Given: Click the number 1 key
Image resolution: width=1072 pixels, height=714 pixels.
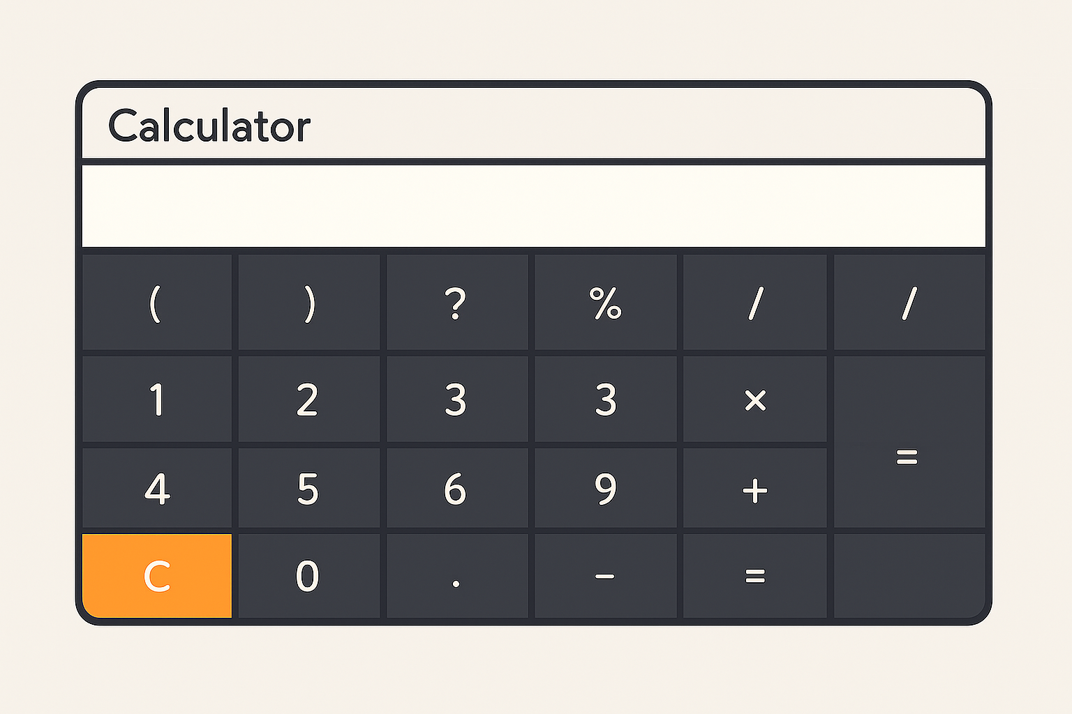Looking at the screenshot, I should 157,400.
